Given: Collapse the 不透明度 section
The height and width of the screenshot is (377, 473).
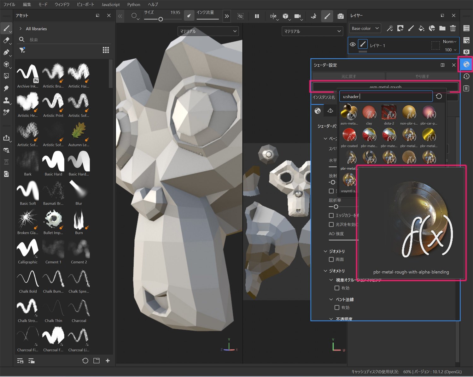Looking at the screenshot, I should click(331, 319).
